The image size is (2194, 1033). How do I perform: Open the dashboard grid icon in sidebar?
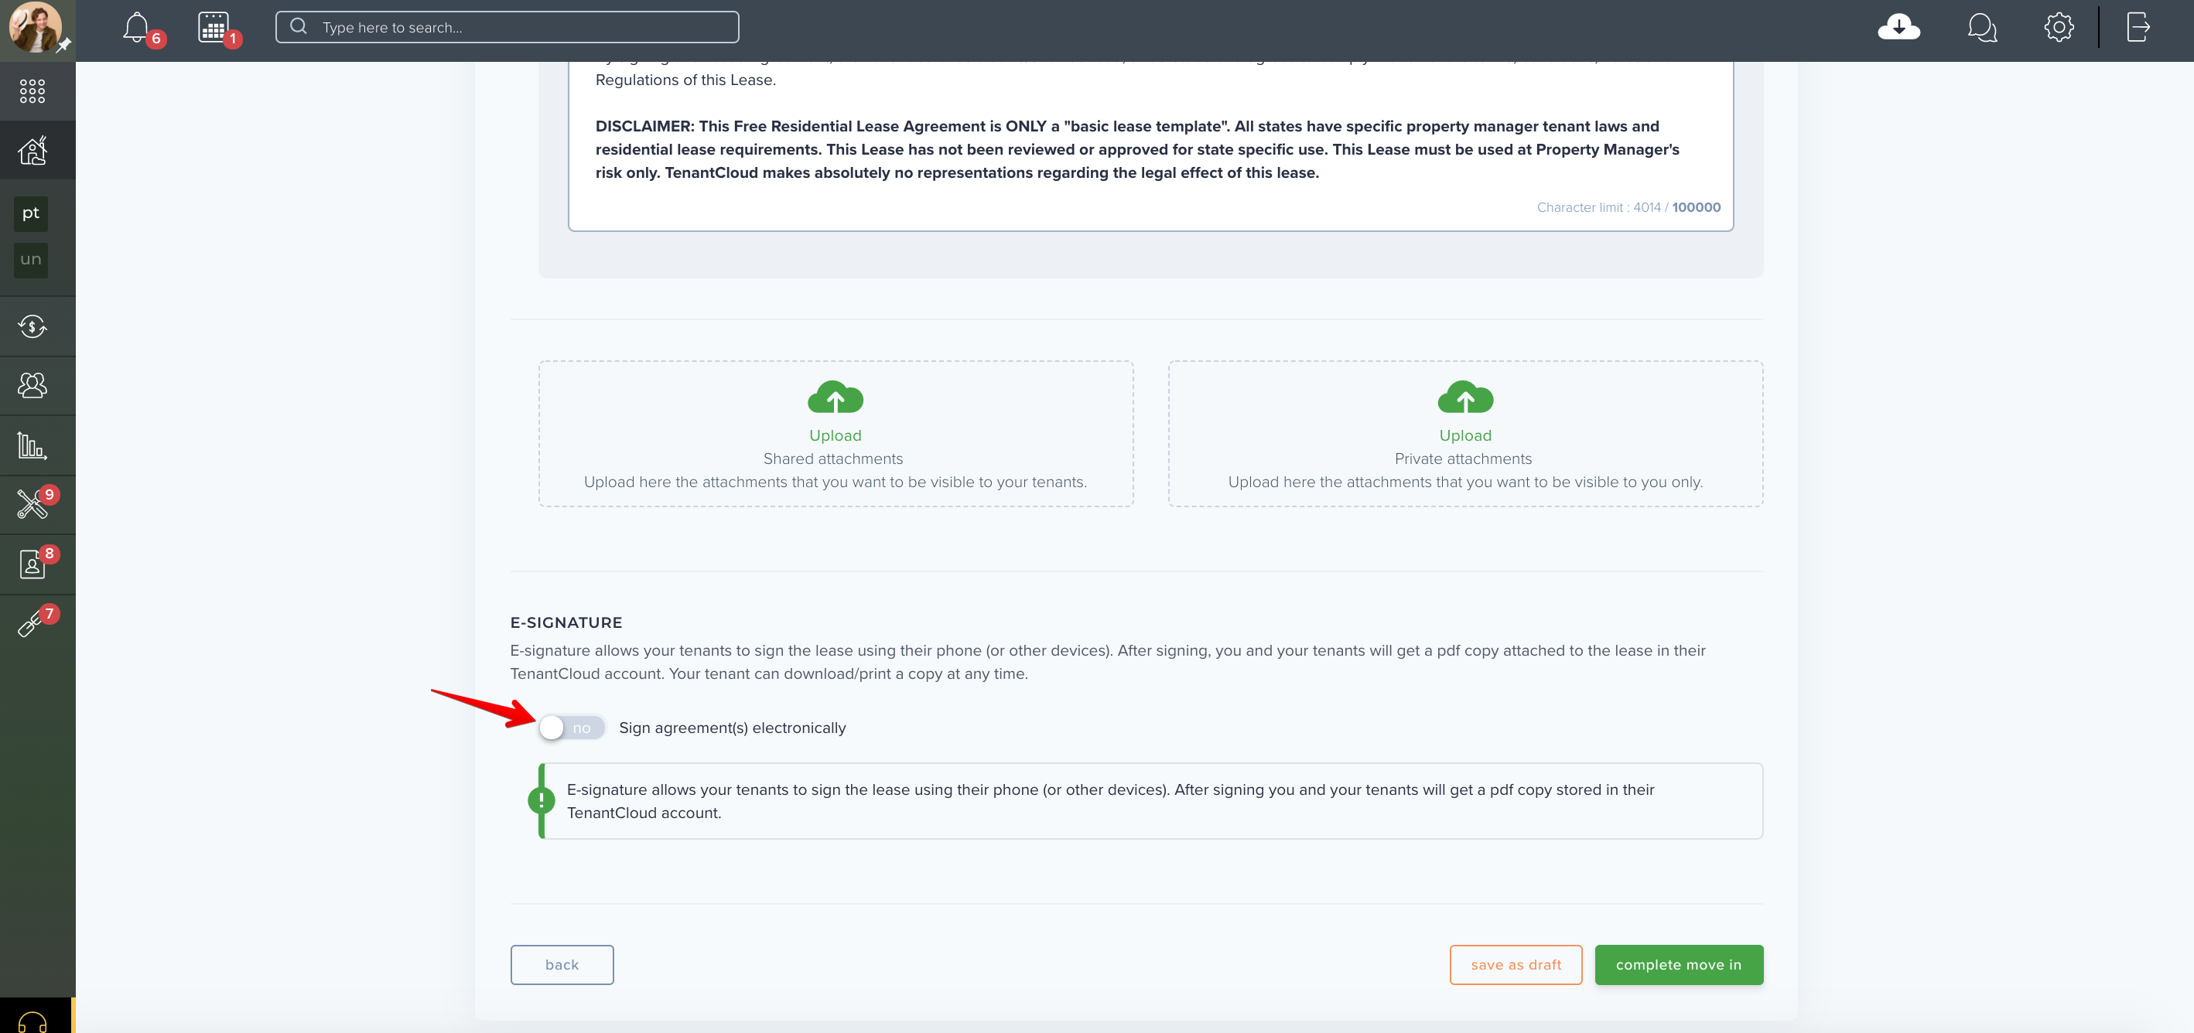pyautogui.click(x=32, y=91)
